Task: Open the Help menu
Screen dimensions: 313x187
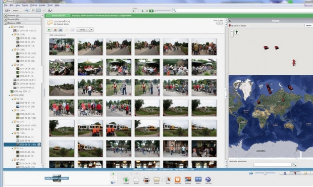Action: tap(57, 5)
